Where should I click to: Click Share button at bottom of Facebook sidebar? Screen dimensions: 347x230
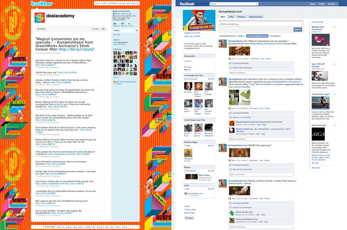coord(189,218)
